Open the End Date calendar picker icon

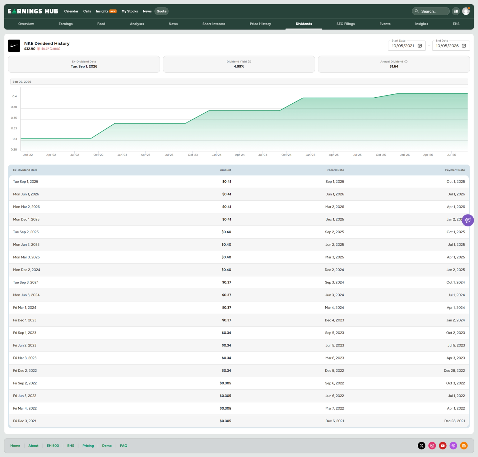[x=464, y=46]
